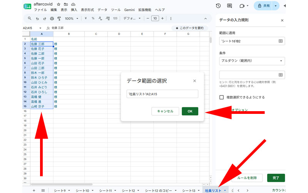Image resolution: width=308 pixels, height=193 pixels.
Task: Open version history clock icon
Action: [x=218, y=6]
